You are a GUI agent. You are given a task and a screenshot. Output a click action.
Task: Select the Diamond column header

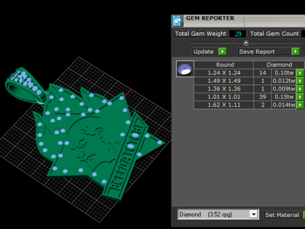point(279,65)
